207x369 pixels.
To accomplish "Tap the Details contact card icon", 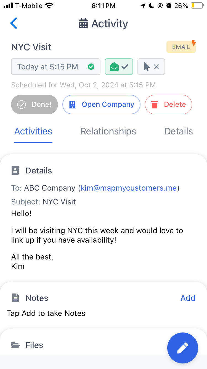I will click(15, 170).
